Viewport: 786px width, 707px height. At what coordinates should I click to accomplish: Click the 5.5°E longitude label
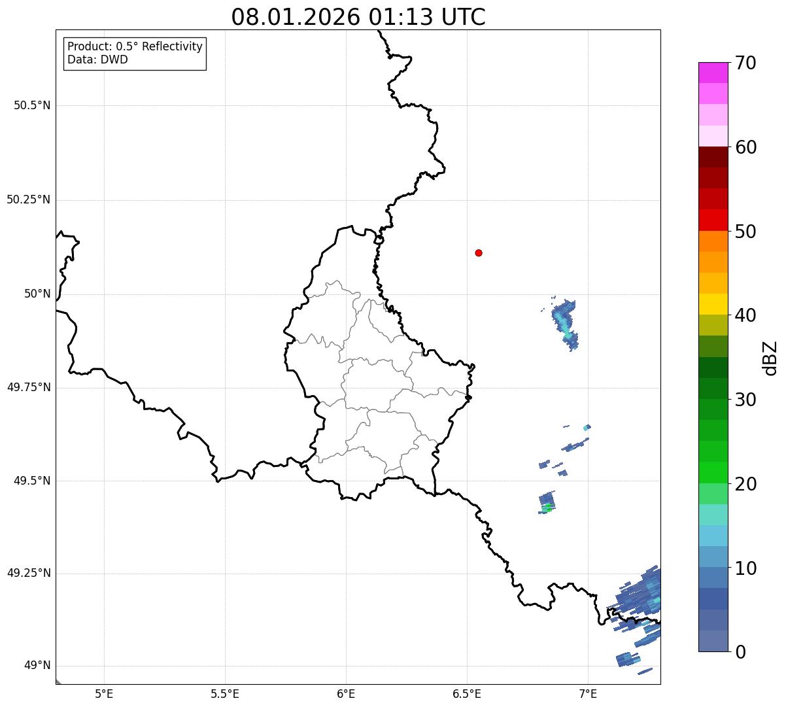click(x=225, y=694)
